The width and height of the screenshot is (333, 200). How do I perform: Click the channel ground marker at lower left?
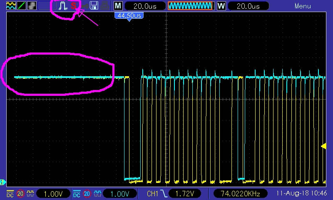(x=3, y=182)
